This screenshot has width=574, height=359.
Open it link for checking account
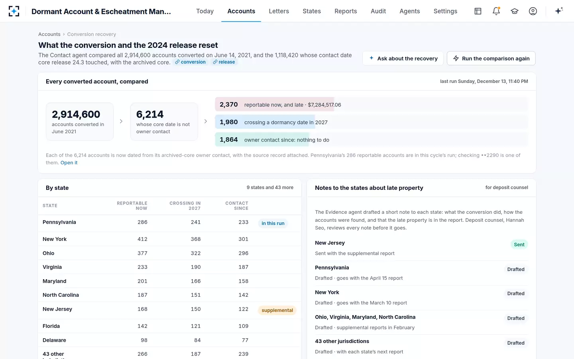[x=69, y=163]
